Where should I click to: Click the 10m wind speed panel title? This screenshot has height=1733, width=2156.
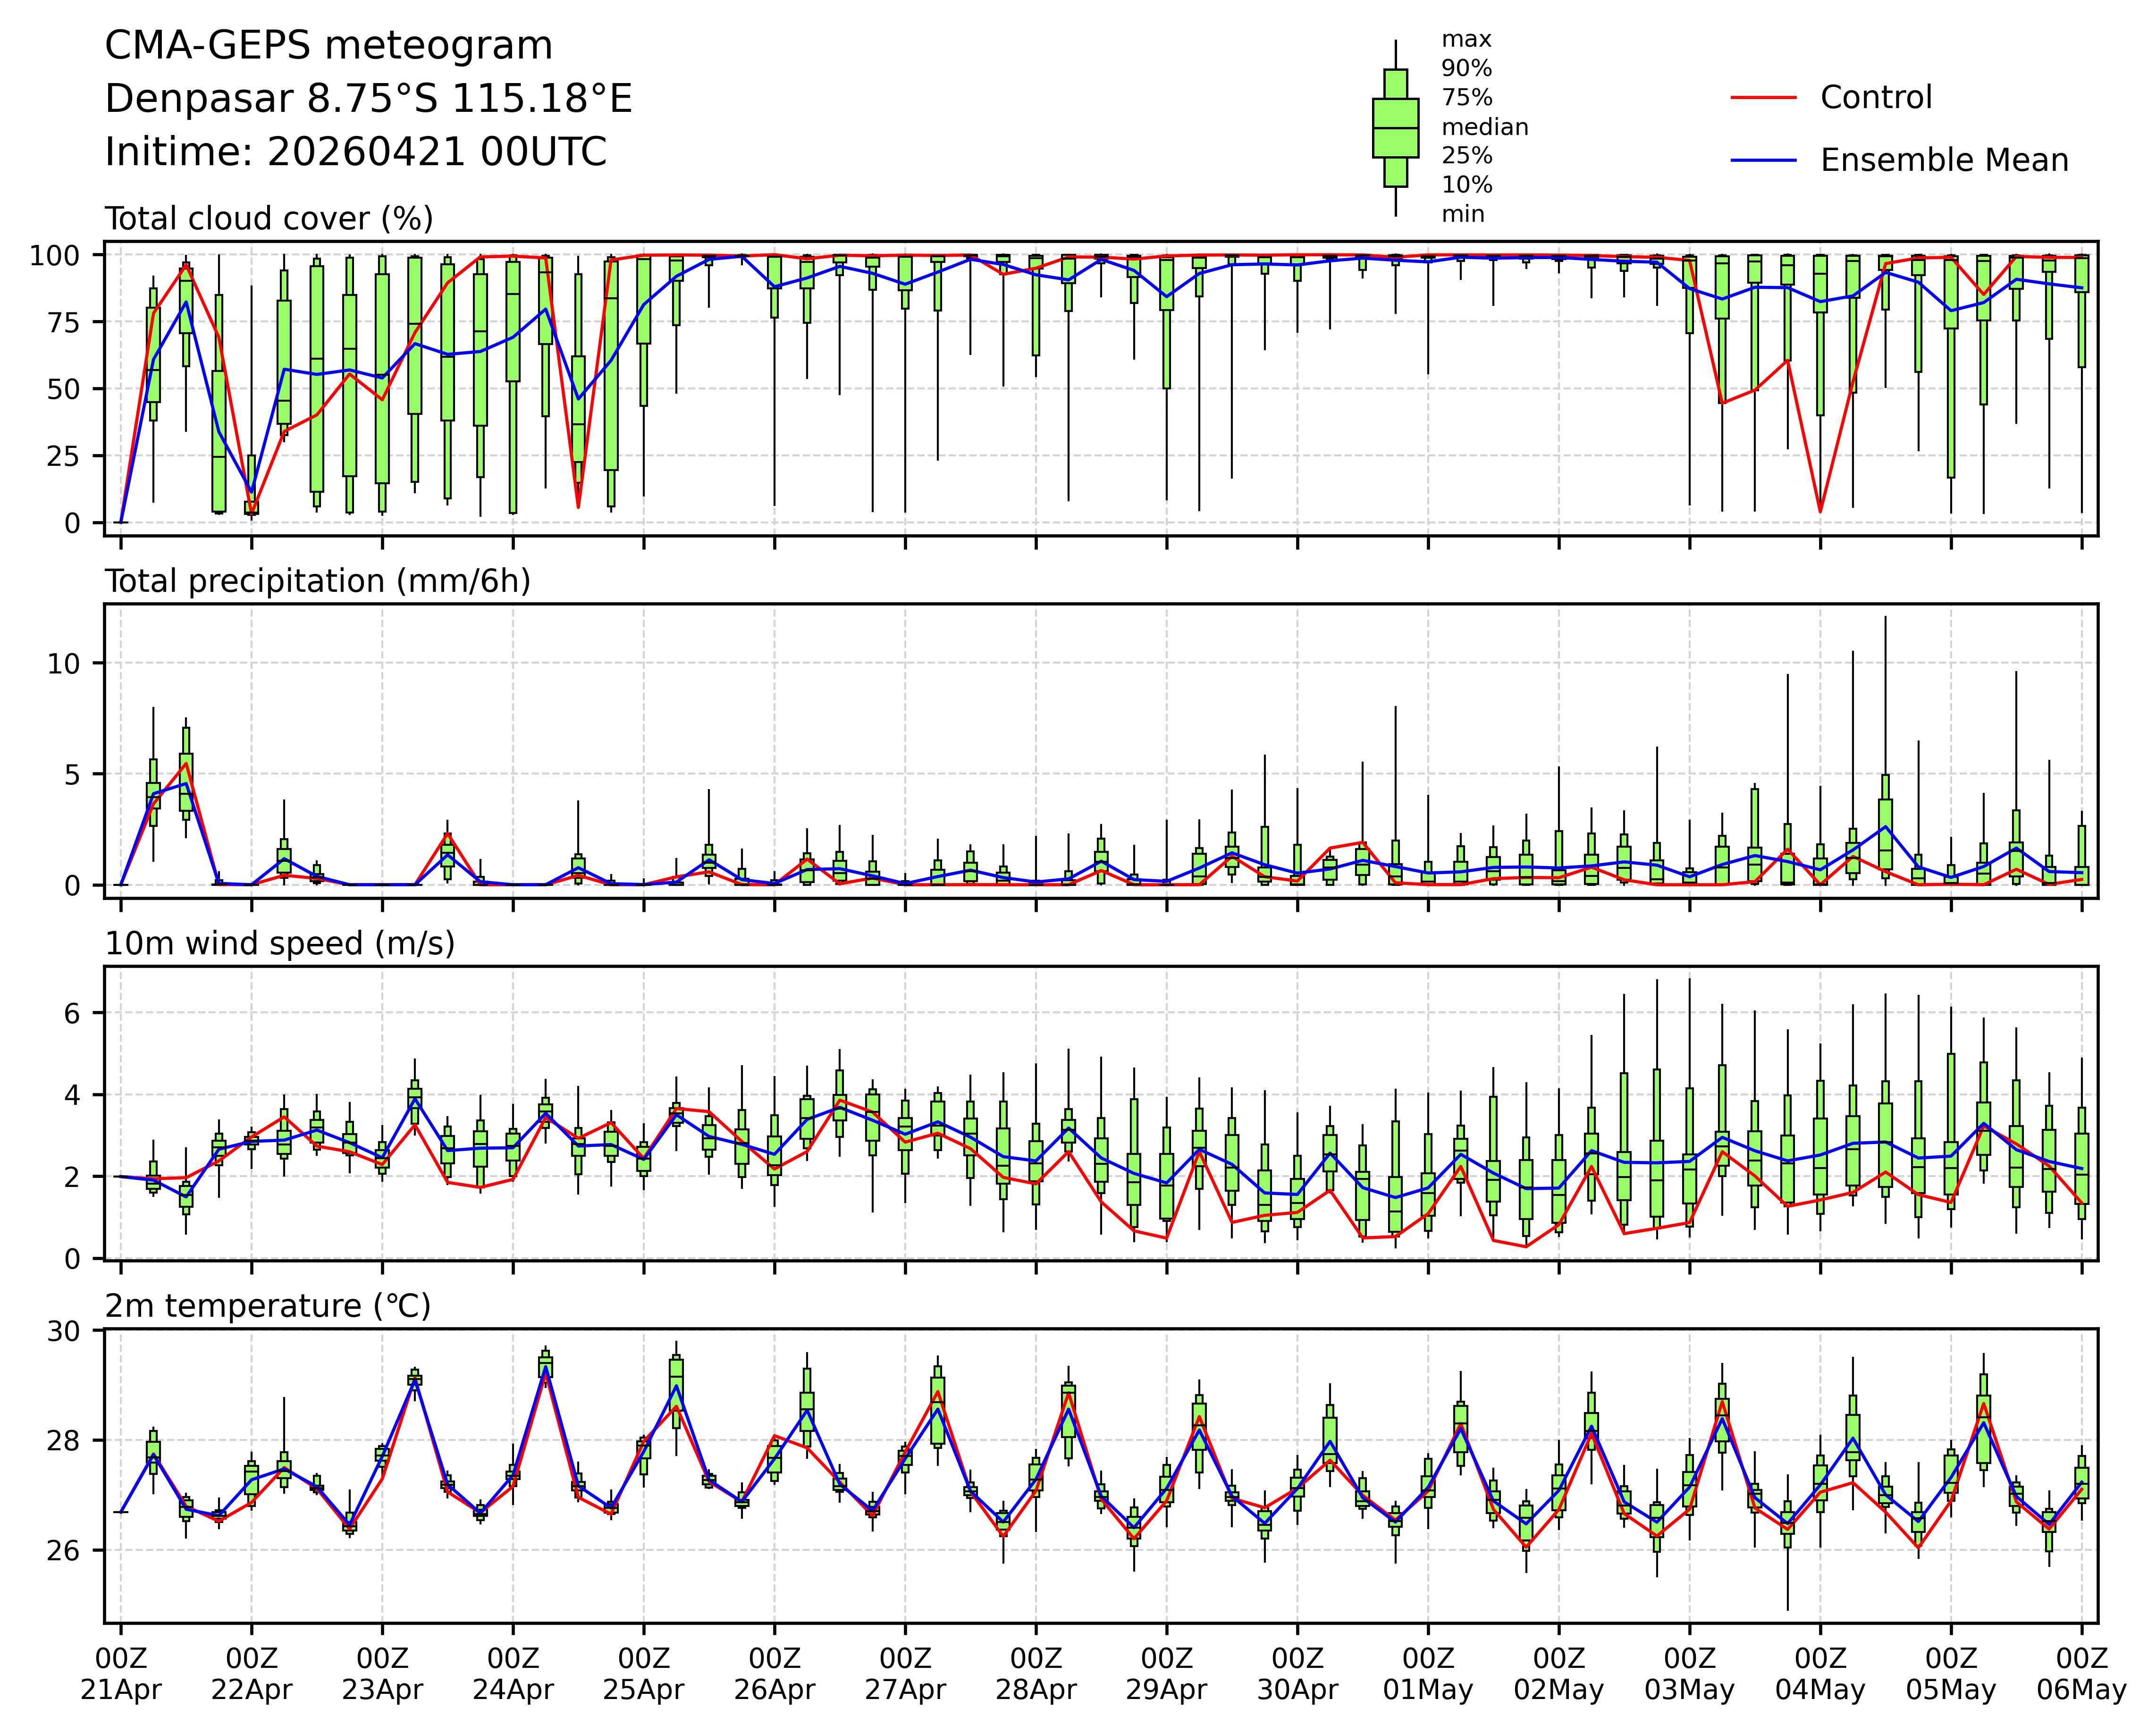[x=280, y=944]
